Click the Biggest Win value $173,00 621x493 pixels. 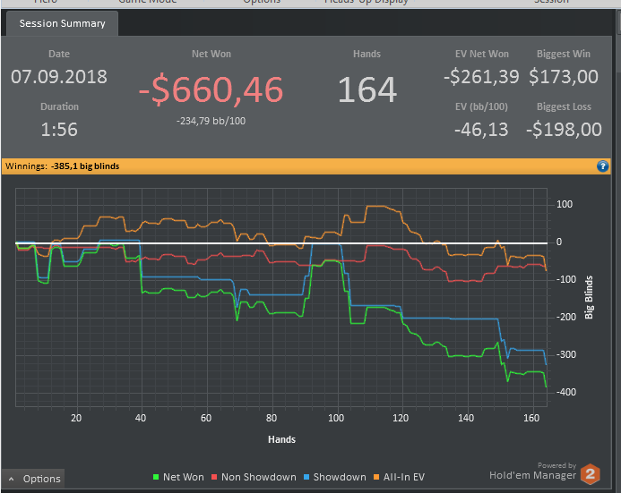[563, 77]
